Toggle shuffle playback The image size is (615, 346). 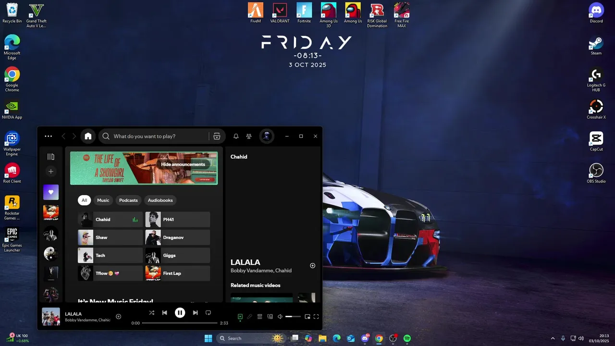(151, 313)
